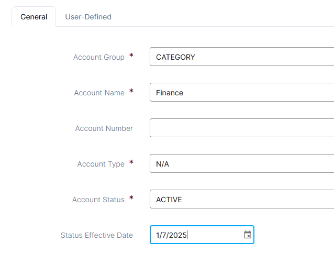
Task: Switch to the User-Defined tab
Action: (88, 17)
